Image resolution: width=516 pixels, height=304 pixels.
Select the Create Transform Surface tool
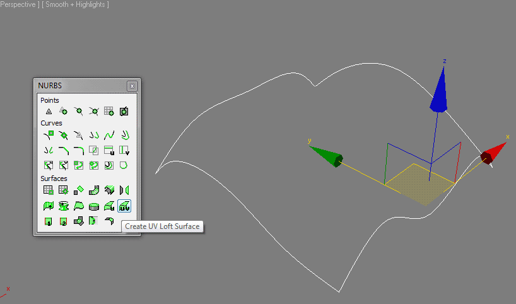(79, 190)
